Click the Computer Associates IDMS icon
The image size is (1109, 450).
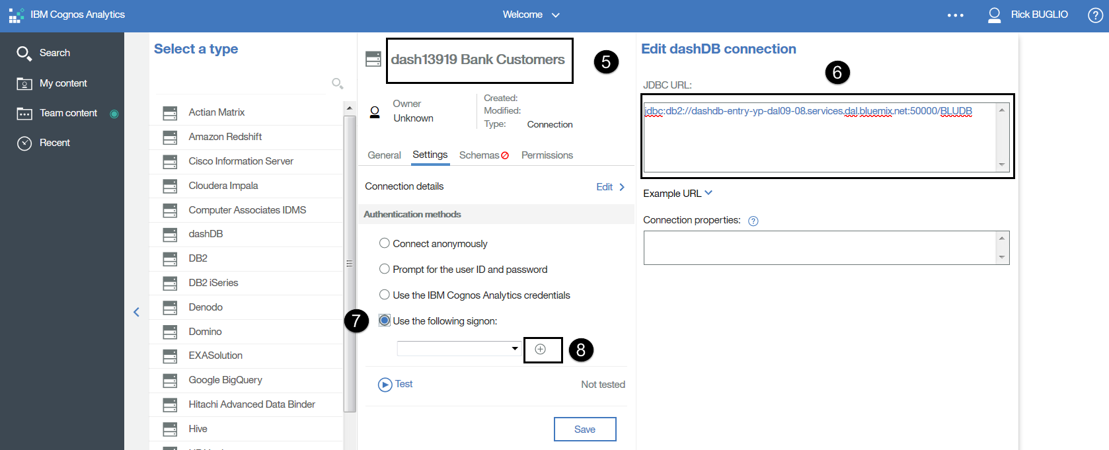tap(170, 211)
